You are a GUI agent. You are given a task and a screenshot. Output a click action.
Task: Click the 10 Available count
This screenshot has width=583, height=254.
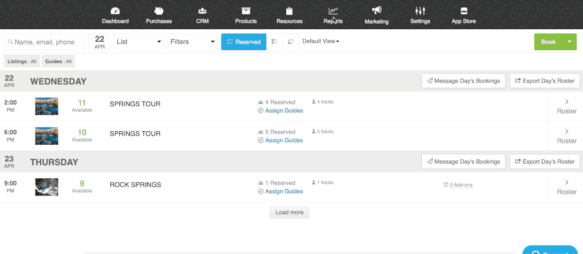click(82, 135)
